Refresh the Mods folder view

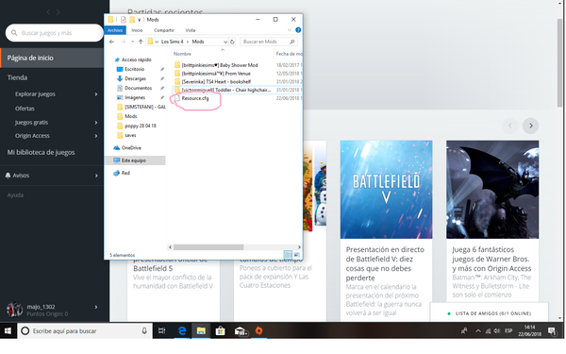coord(232,42)
